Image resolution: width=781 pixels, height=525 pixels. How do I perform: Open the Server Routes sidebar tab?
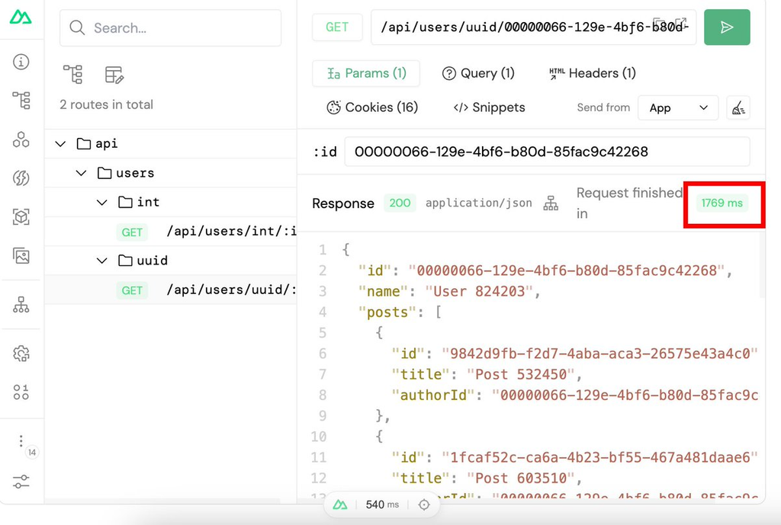pyautogui.click(x=21, y=305)
